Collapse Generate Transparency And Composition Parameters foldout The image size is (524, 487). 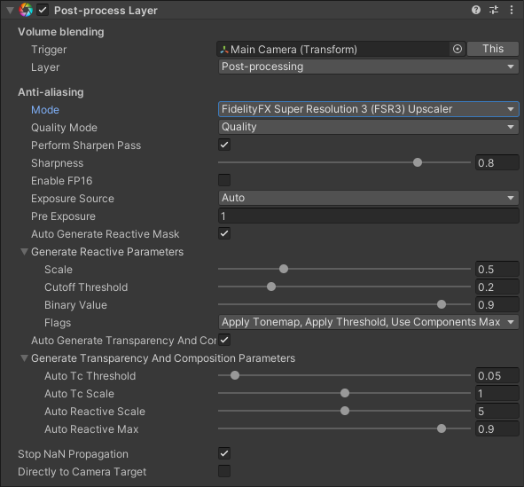click(x=24, y=358)
